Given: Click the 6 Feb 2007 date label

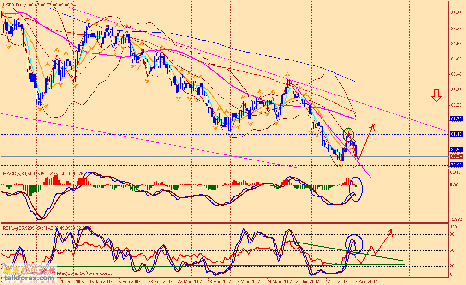Looking at the screenshot, I should pyautogui.click(x=130, y=281).
